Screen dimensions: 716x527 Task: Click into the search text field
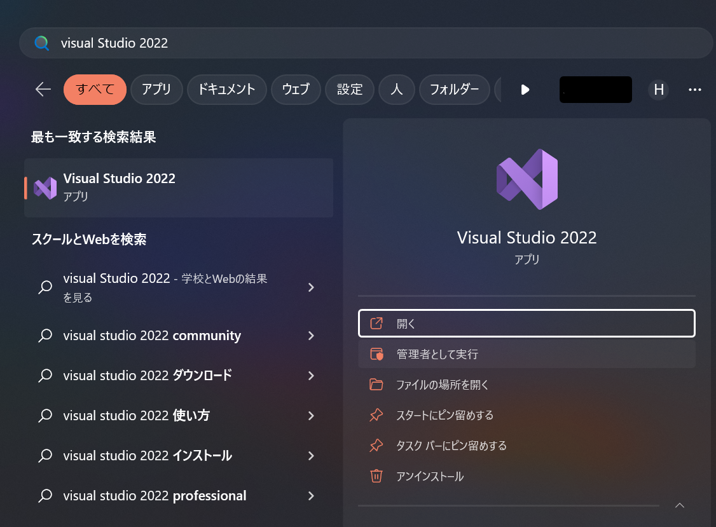coord(366,43)
